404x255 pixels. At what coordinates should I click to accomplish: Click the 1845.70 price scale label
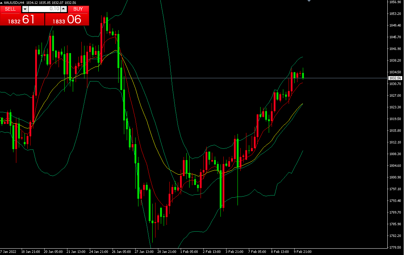tap(395, 37)
